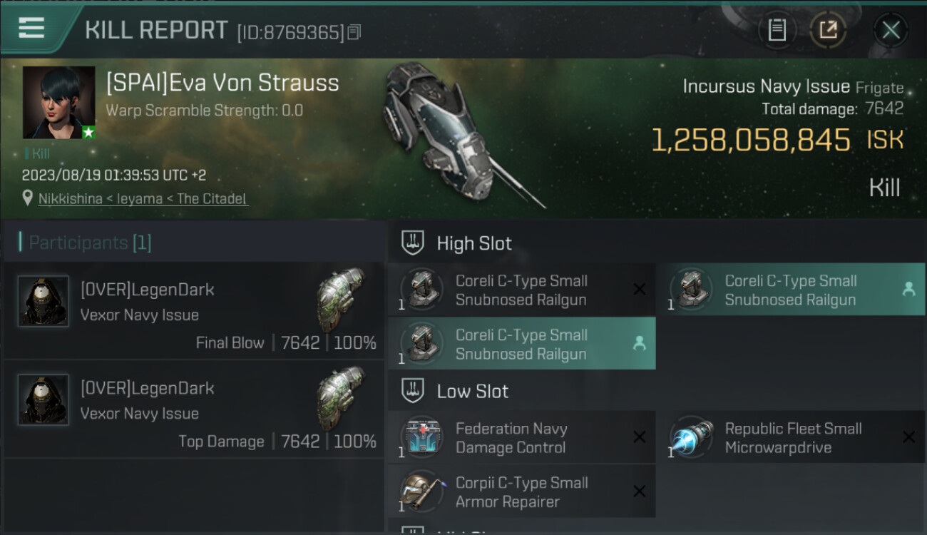The image size is (927, 535).
Task: Open the Nikkishina location link
Action: 143,198
